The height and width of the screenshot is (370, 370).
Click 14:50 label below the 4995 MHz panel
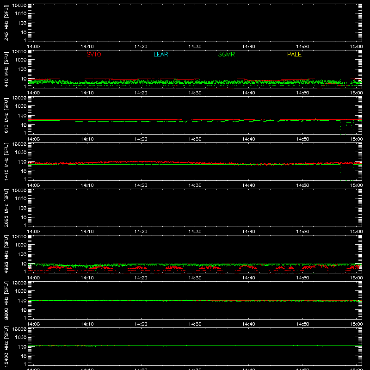point(302,278)
